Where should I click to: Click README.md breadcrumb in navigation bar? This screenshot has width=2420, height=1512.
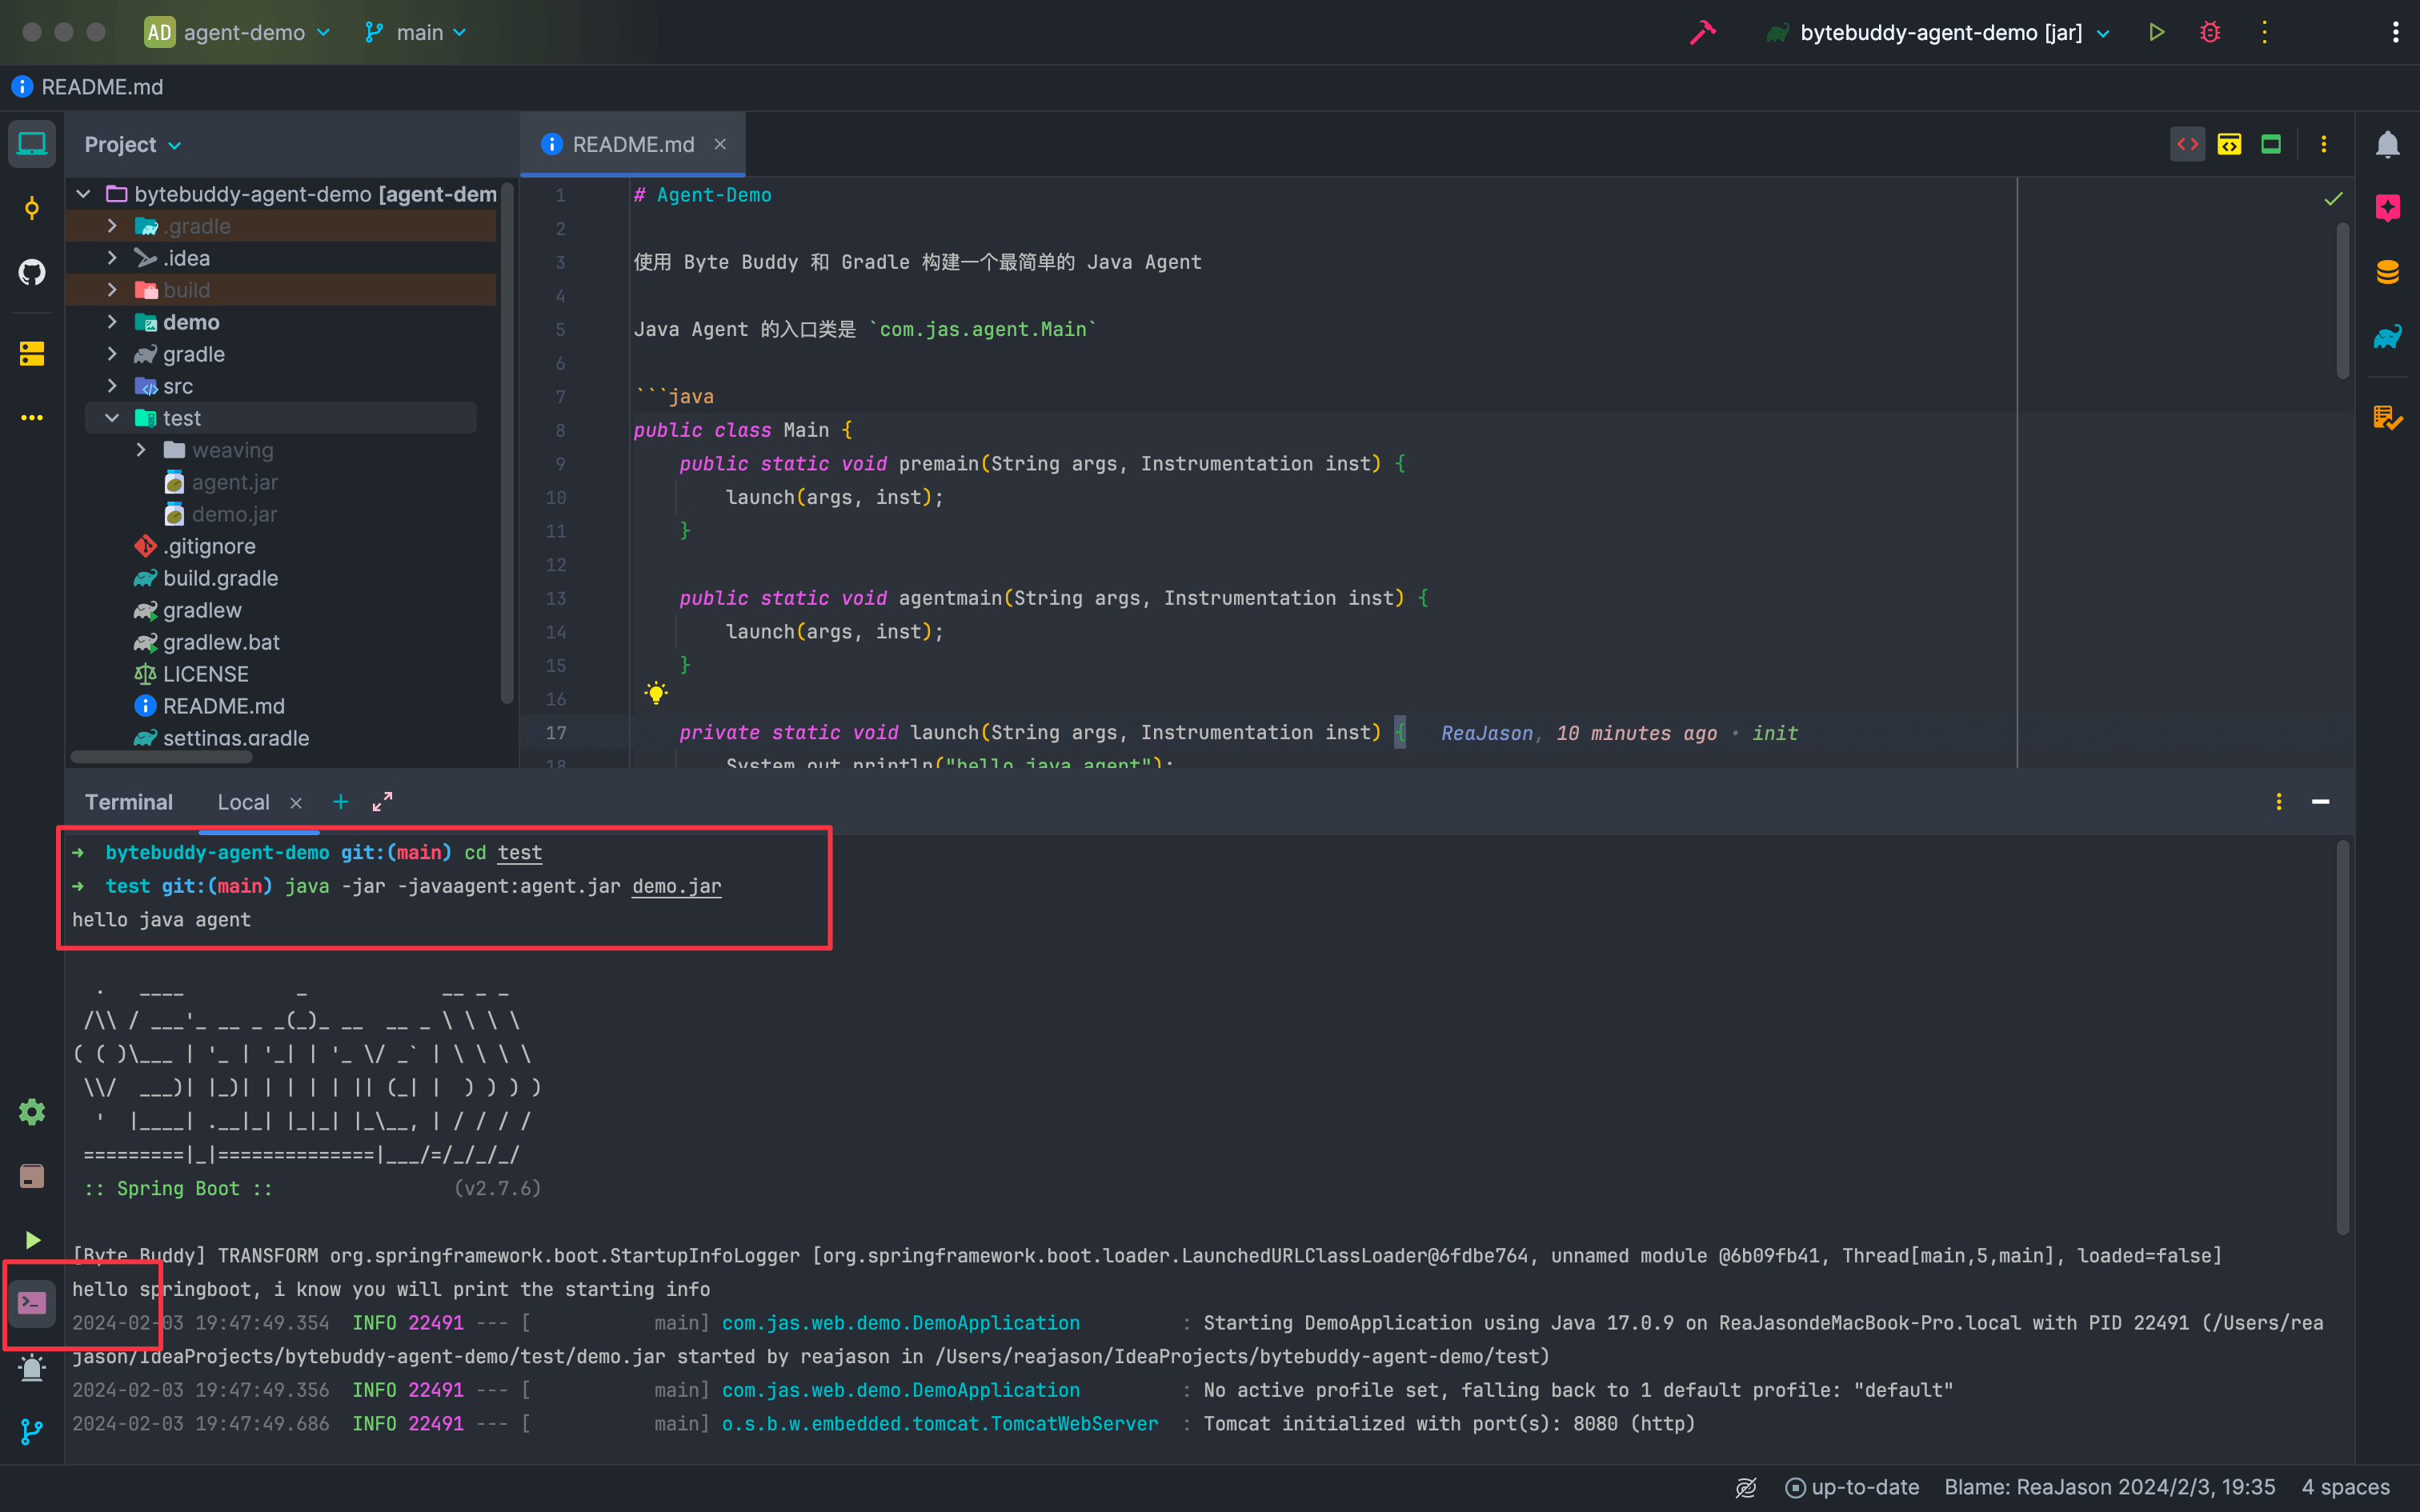[88, 87]
